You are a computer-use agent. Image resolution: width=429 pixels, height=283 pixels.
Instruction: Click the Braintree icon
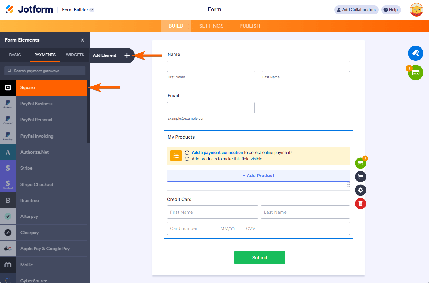8,200
